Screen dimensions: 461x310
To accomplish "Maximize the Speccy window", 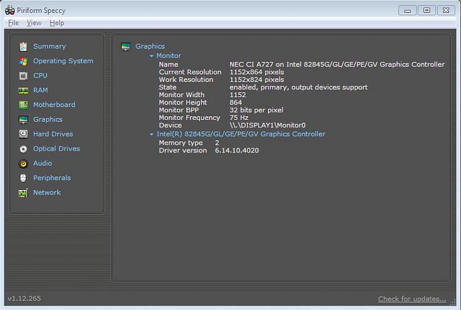I will tap(427, 10).
